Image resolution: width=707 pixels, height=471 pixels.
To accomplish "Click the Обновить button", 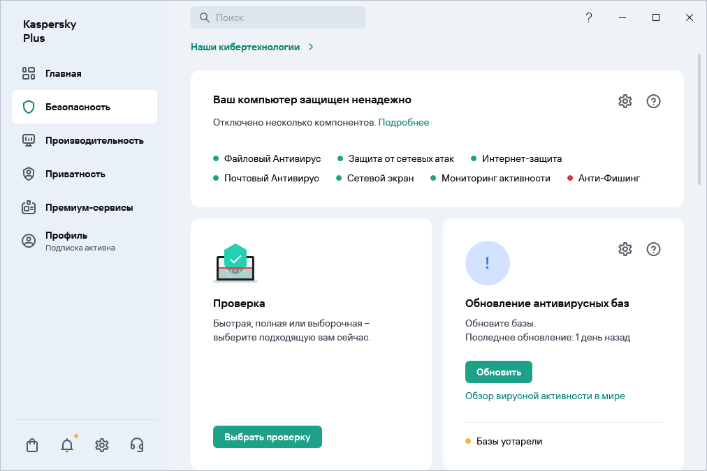I will (499, 372).
